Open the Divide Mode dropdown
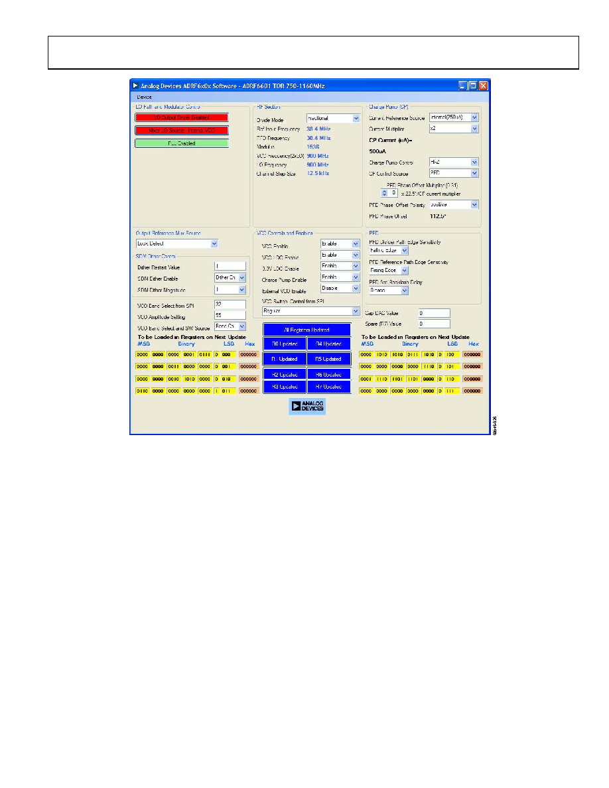609x788 pixels. pyautogui.click(x=333, y=118)
